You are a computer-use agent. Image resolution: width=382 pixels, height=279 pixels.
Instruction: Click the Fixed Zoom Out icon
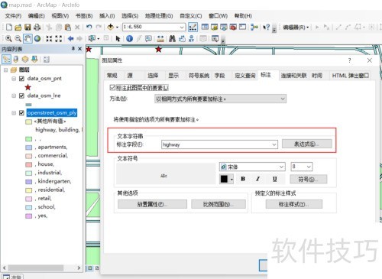[x=59, y=39]
